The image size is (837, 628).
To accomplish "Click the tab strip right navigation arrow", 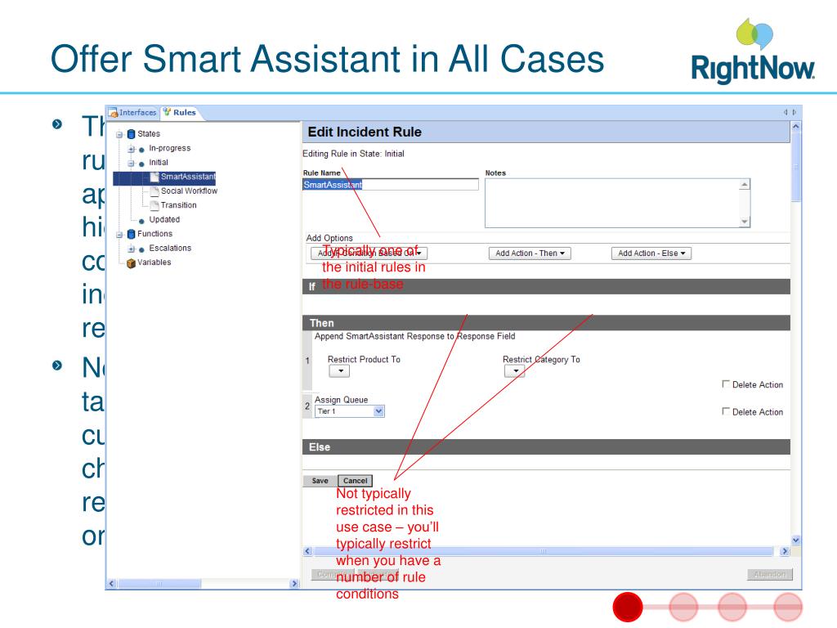I will [x=794, y=112].
